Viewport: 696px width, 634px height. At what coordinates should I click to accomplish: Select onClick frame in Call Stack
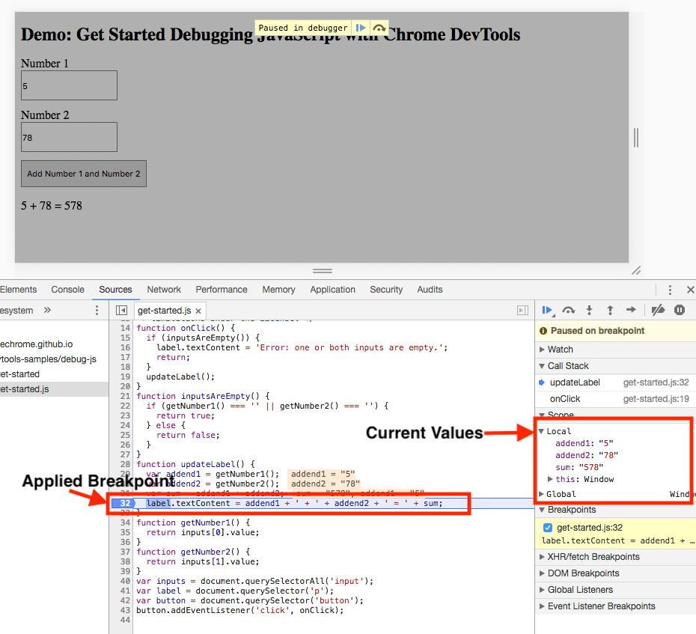pyautogui.click(x=565, y=399)
